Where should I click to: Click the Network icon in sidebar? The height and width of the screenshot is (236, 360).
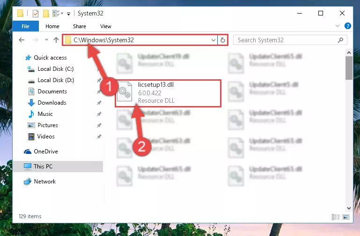(x=28, y=182)
